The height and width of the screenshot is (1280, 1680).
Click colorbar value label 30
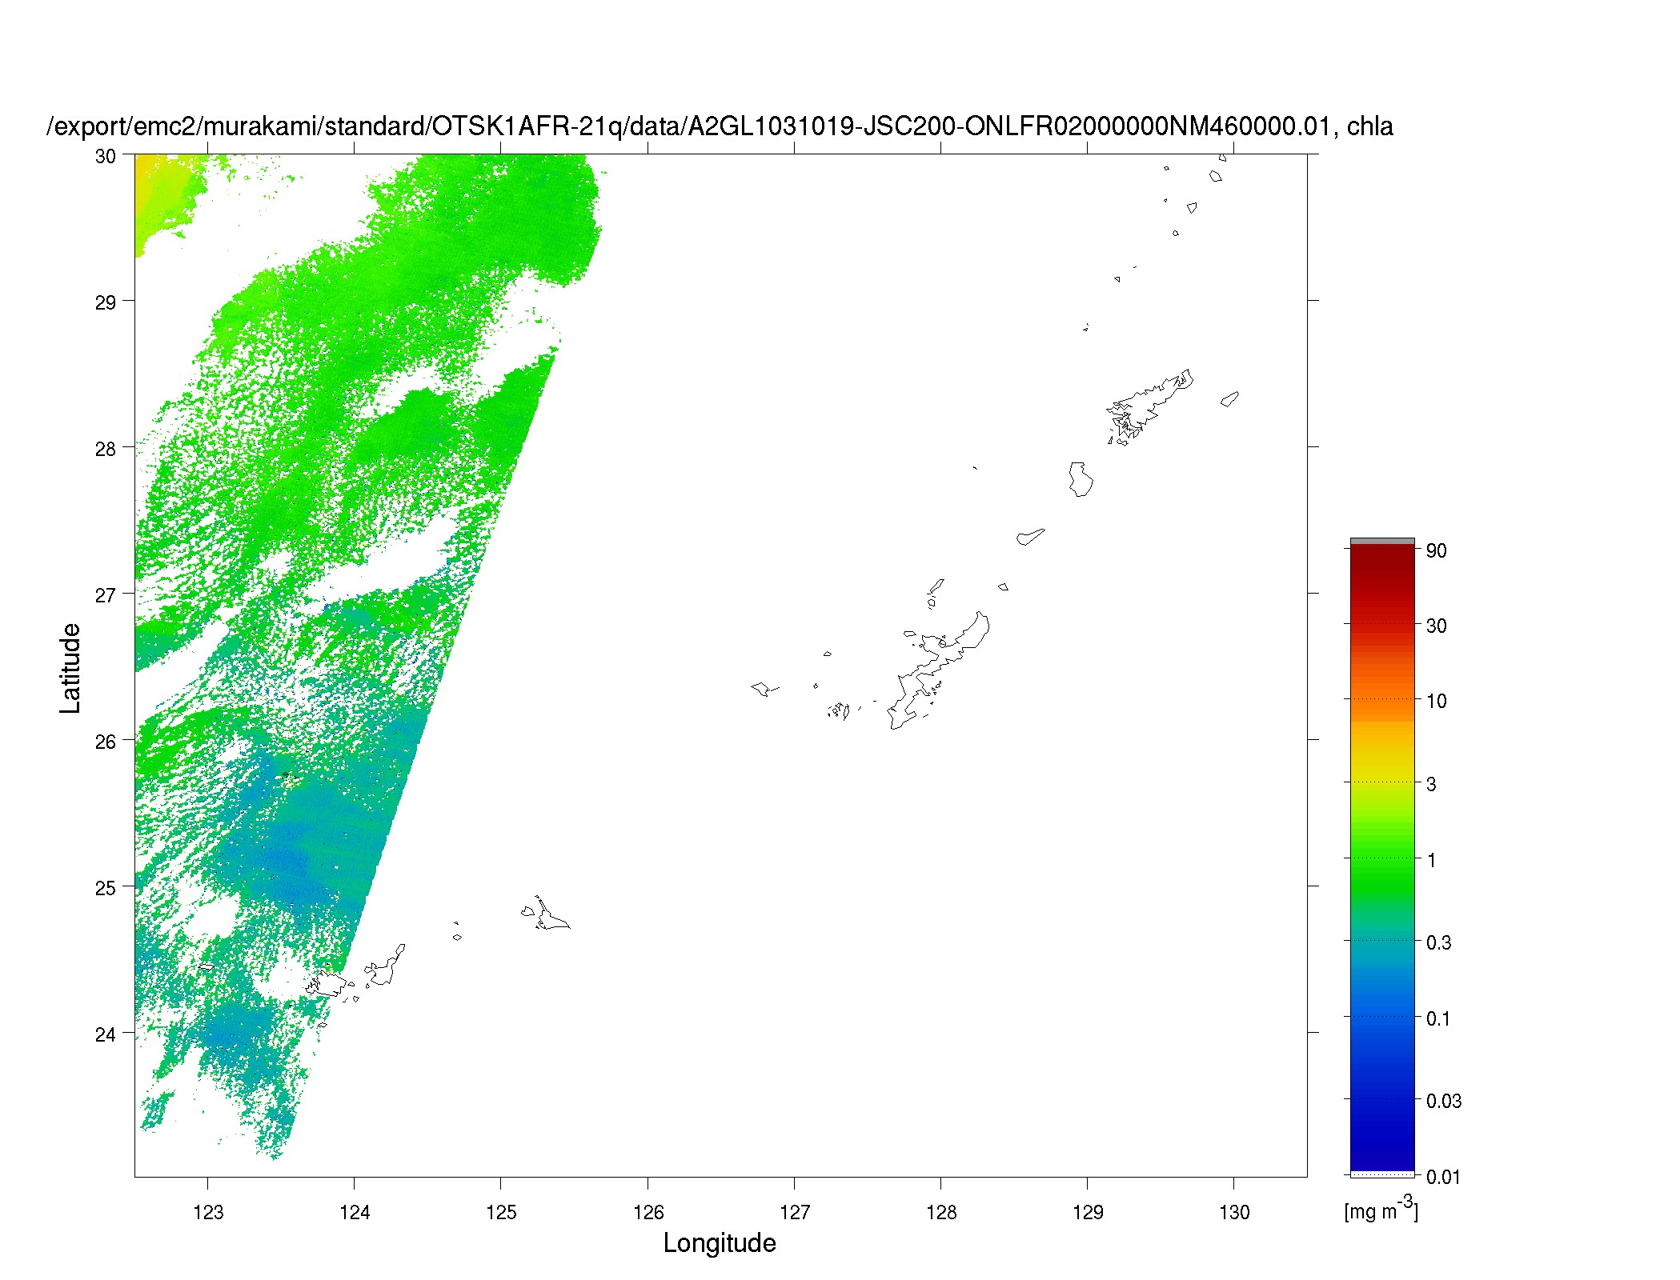pos(1437,626)
